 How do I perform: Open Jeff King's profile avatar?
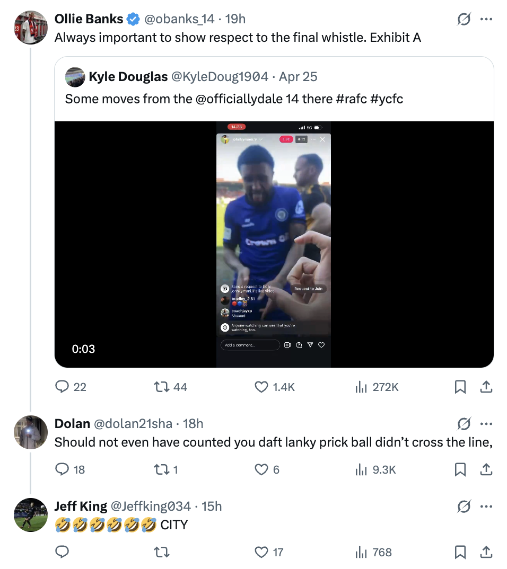[31, 514]
